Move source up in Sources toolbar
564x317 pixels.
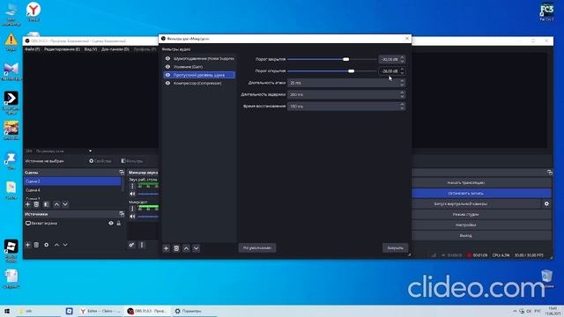click(56, 245)
